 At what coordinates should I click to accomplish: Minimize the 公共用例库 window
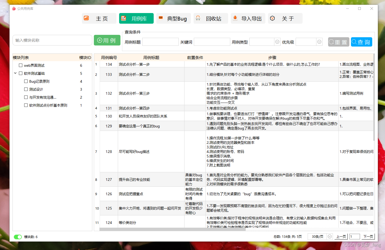347,9
